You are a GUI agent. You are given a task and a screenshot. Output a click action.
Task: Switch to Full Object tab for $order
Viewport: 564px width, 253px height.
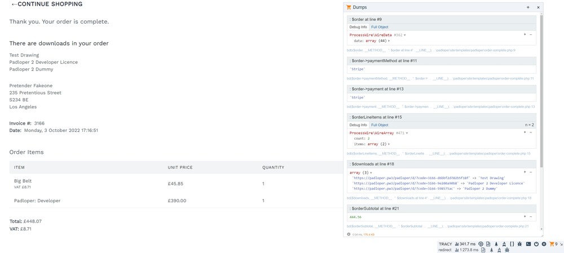pyautogui.click(x=380, y=27)
